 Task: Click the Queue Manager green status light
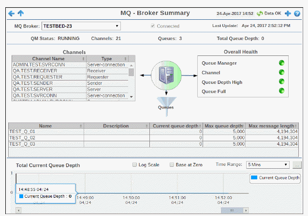coord(281,63)
